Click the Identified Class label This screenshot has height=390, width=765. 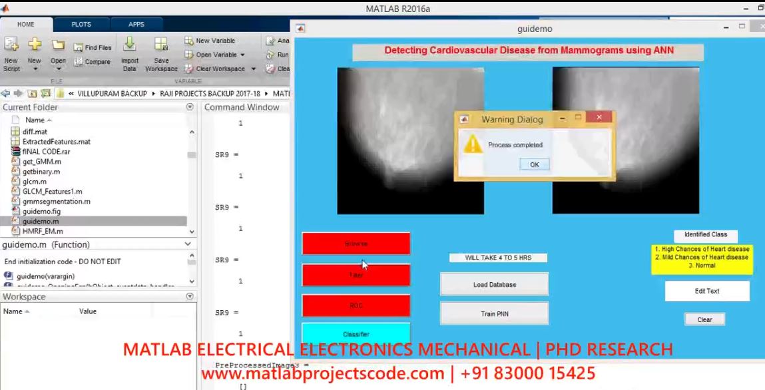[x=706, y=234]
